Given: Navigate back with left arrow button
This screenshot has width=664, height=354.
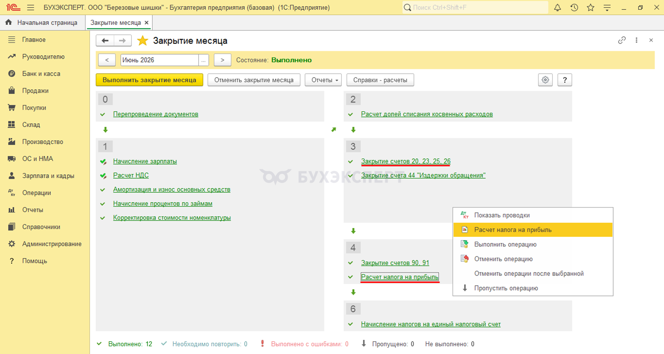Looking at the screenshot, I should click(105, 41).
